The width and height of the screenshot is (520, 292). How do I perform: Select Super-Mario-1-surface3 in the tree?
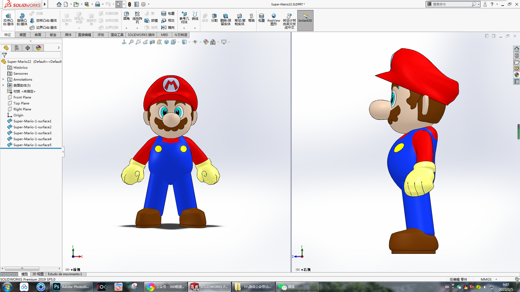coord(32,133)
